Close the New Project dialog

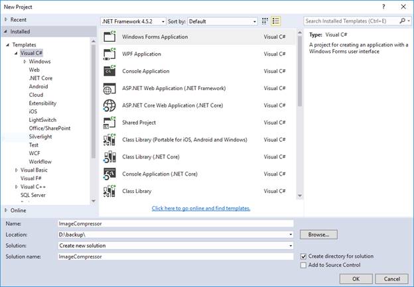coord(403,7)
